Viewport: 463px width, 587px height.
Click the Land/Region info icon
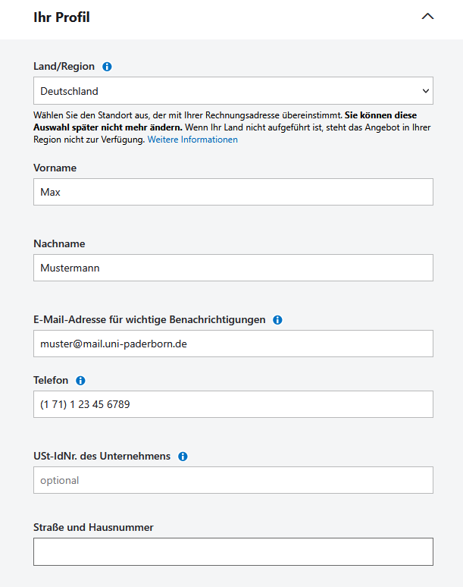click(x=107, y=67)
